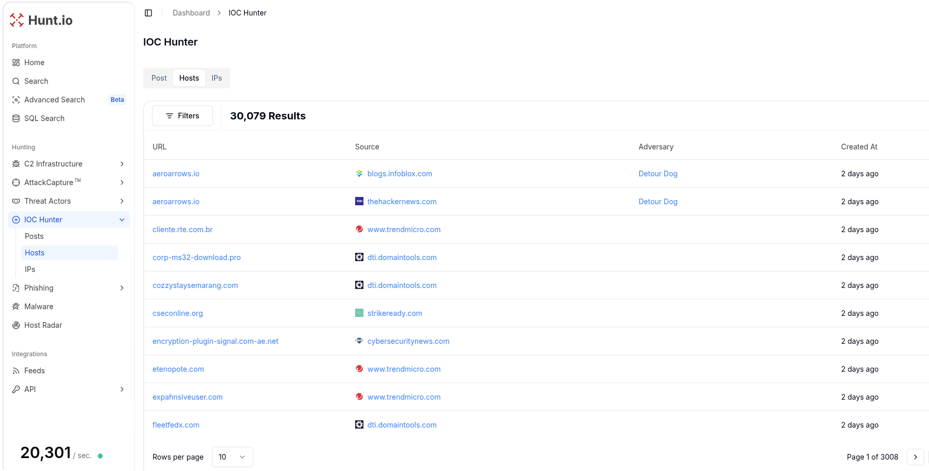This screenshot has width=929, height=471.
Task: Switch to the Post tab
Action: pos(159,78)
